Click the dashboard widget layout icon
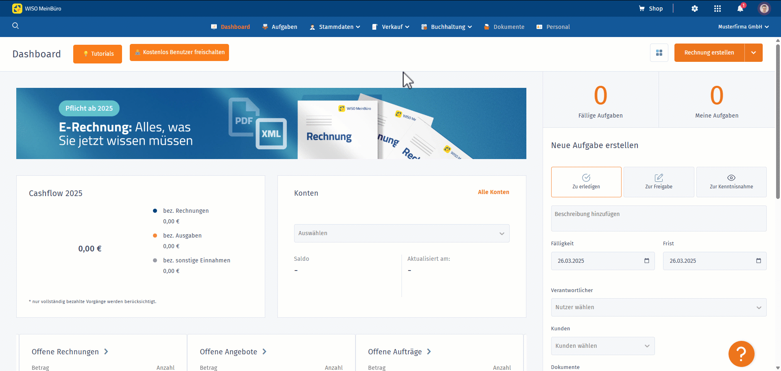Image resolution: width=781 pixels, height=371 pixels. tap(659, 53)
